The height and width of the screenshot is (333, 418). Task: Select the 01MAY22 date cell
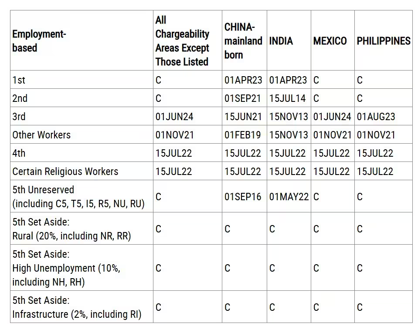pos(289,197)
